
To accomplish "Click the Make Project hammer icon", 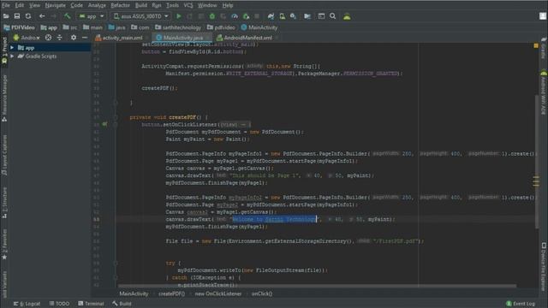I will [67, 16].
